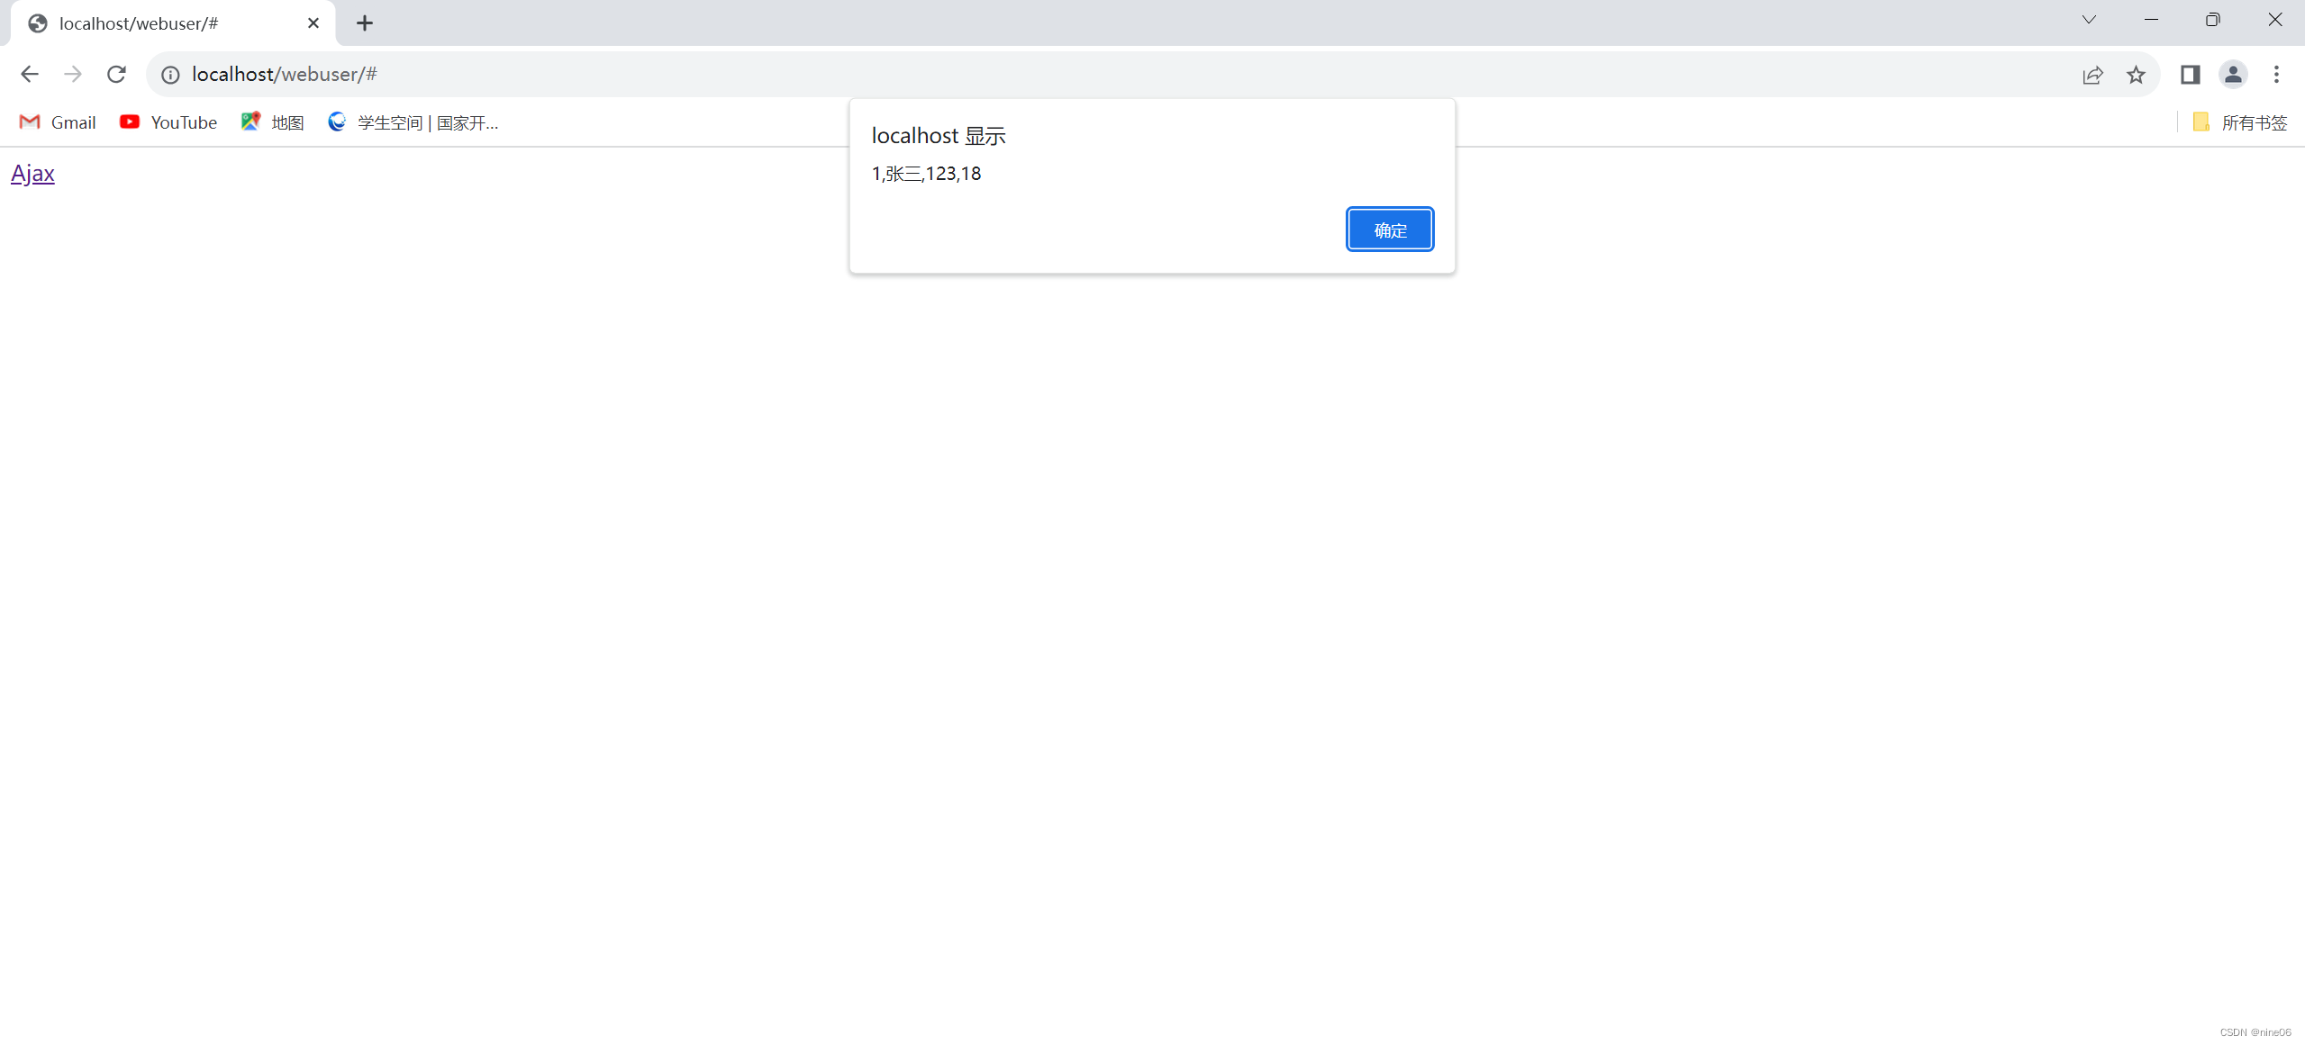
Task: Expand the tab search chevron
Action: tap(2089, 20)
